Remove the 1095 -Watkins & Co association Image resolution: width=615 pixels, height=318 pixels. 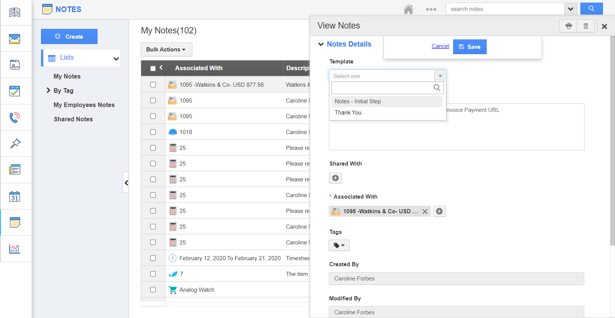pyautogui.click(x=425, y=211)
